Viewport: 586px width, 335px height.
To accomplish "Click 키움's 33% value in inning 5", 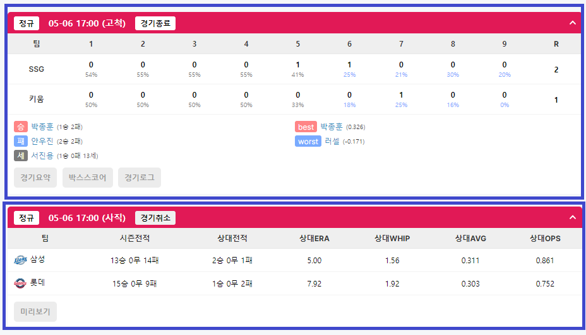I will pos(298,105).
